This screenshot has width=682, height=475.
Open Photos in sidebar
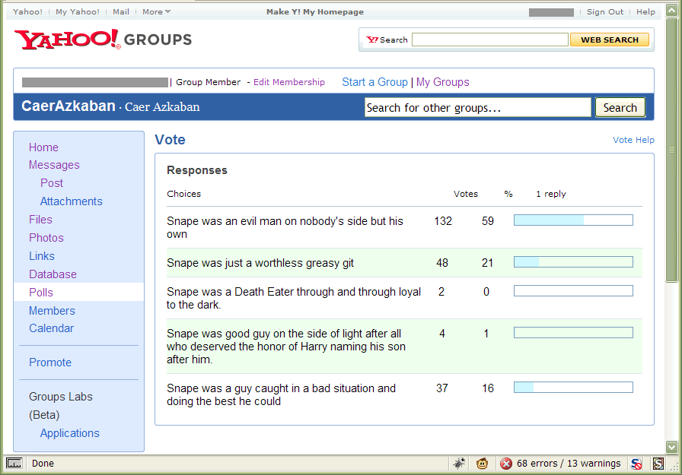click(46, 238)
